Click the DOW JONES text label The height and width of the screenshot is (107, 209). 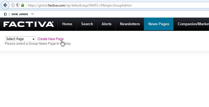(20, 14)
